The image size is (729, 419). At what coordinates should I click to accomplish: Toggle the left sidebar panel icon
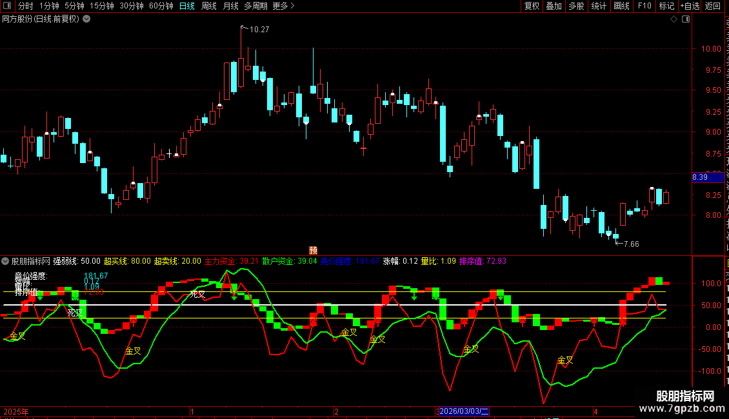7,6
